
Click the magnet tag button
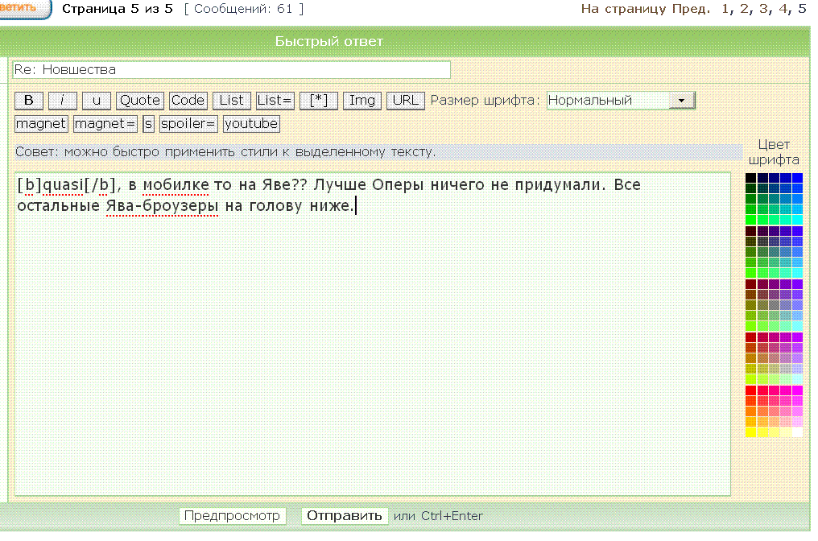41,124
